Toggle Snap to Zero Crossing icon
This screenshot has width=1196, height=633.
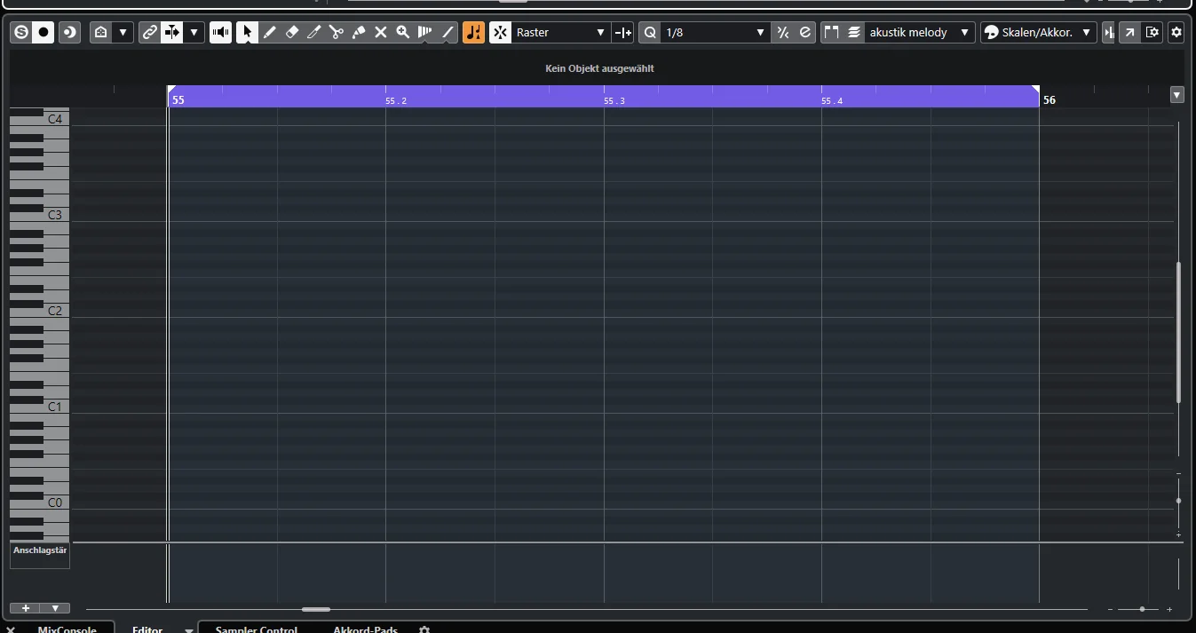622,33
